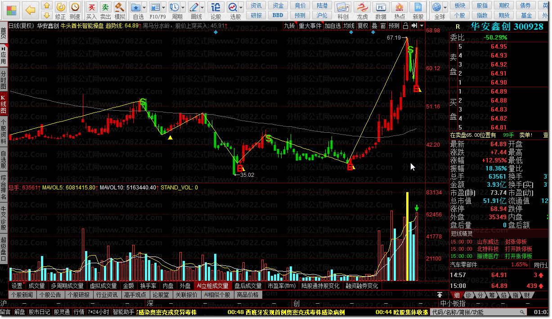Click the 汽车零部件 sector label
This screenshot has height=319, width=552.
click(x=464, y=265)
